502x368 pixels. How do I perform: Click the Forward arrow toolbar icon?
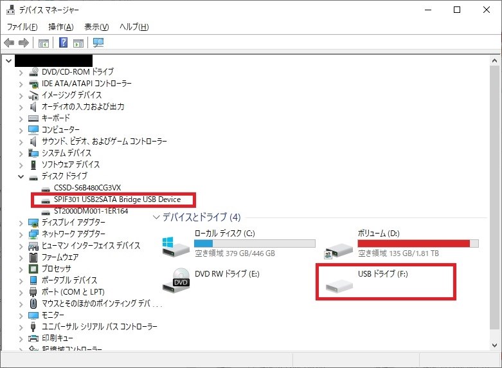pyautogui.click(x=24, y=42)
